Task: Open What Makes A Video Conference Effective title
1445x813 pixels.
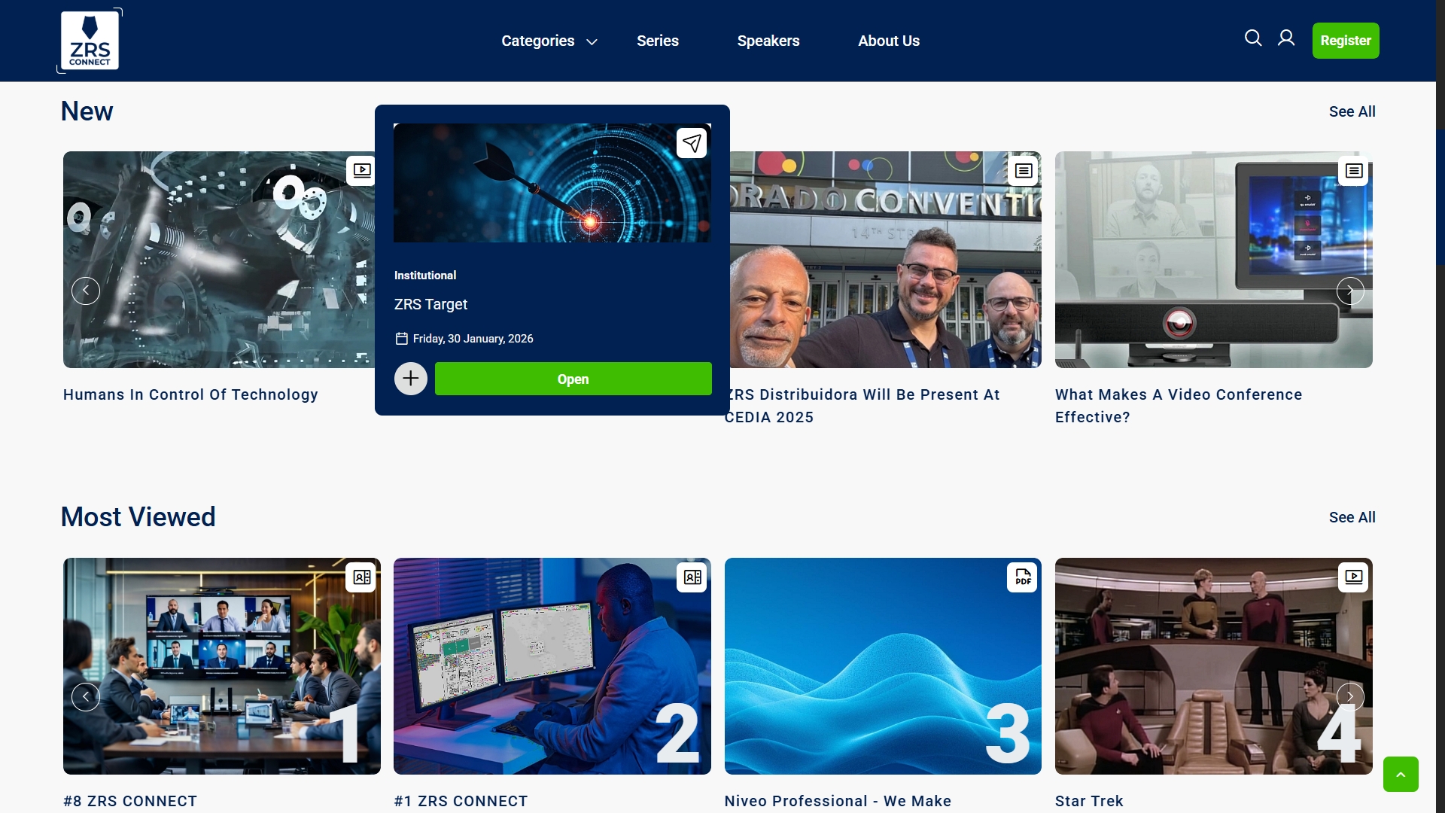Action: coord(1179,406)
